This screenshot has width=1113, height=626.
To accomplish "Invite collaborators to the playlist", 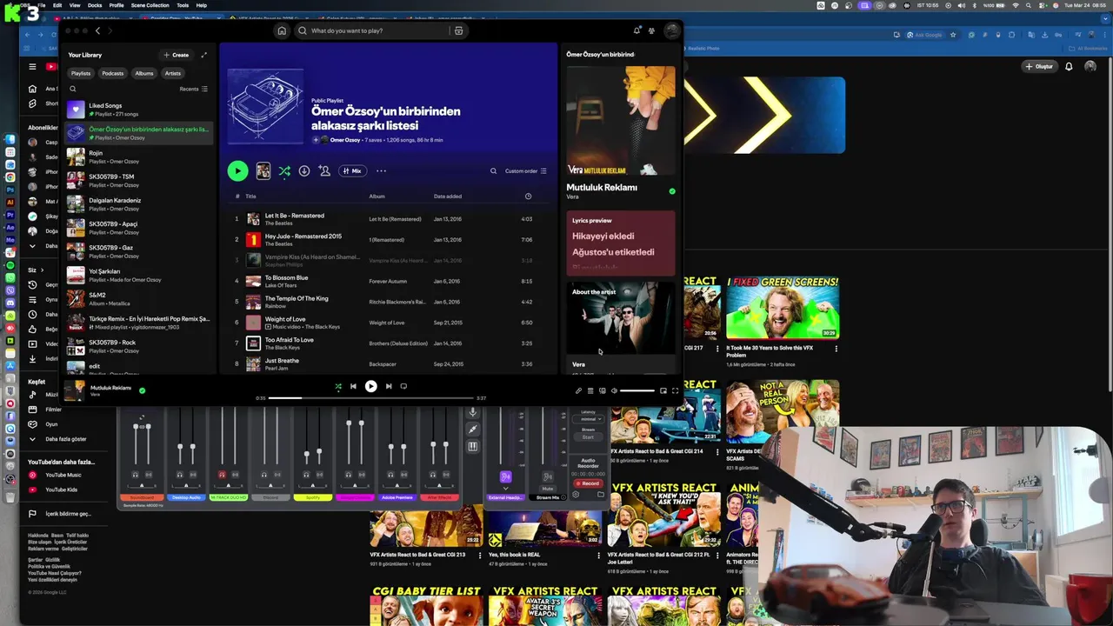I will click(324, 171).
